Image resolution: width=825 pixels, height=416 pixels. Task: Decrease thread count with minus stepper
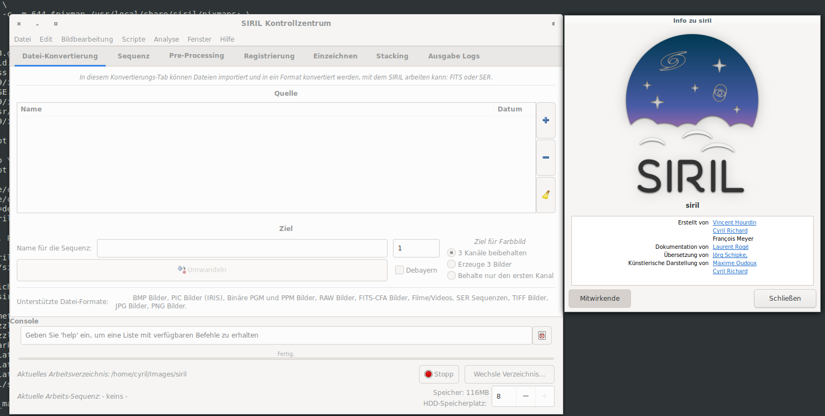tap(525, 396)
